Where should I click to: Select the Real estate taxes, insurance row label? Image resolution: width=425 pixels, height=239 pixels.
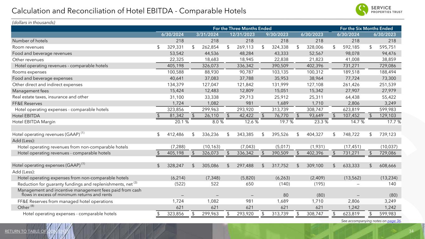[x=50, y=97]
